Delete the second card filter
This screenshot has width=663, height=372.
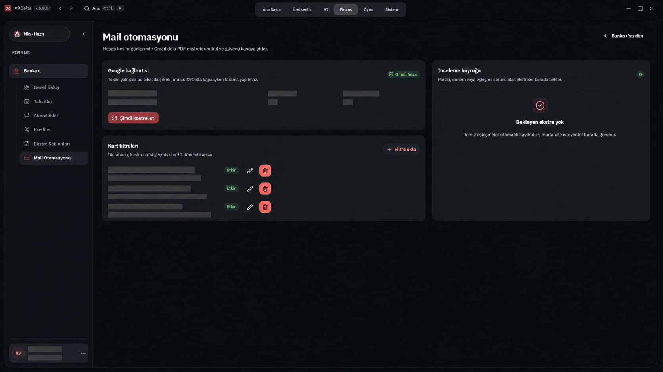pyautogui.click(x=265, y=189)
